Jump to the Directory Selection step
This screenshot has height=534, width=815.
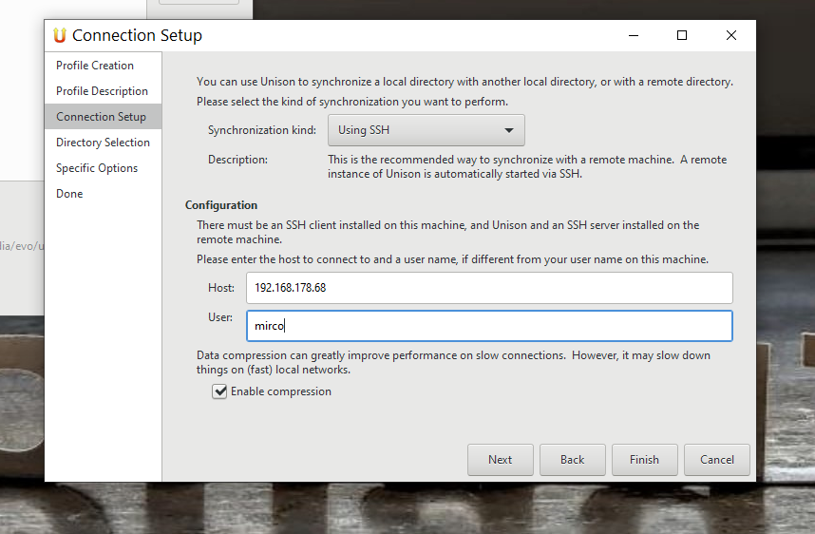pos(103,143)
